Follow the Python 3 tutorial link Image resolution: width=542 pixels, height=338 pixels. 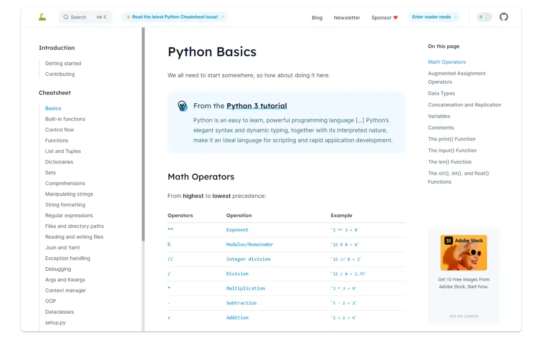tap(256, 106)
